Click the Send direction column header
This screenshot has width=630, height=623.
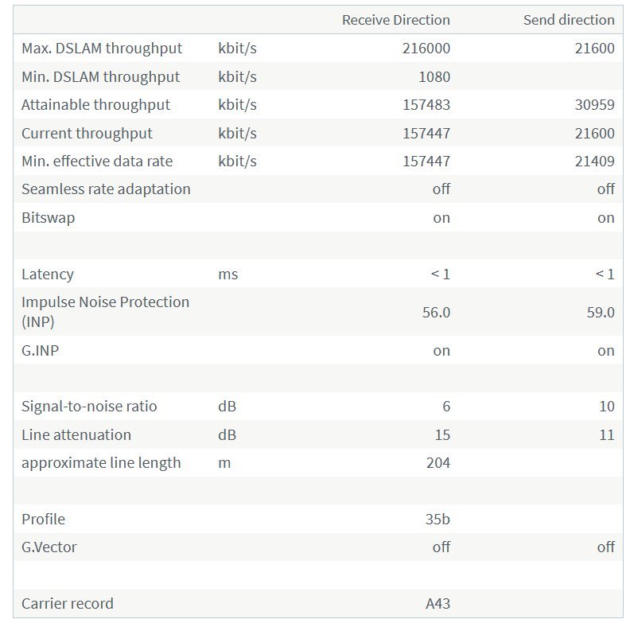coord(568,20)
